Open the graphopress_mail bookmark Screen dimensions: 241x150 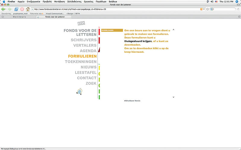coord(20,13)
